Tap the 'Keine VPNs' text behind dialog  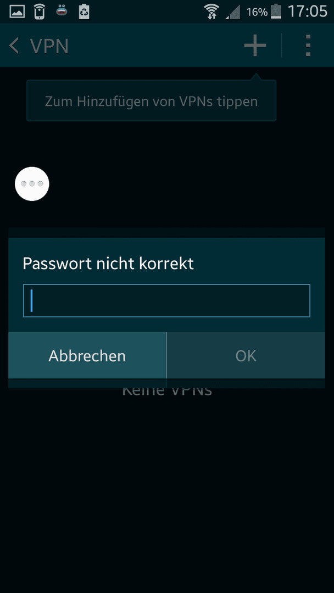pyautogui.click(x=167, y=391)
